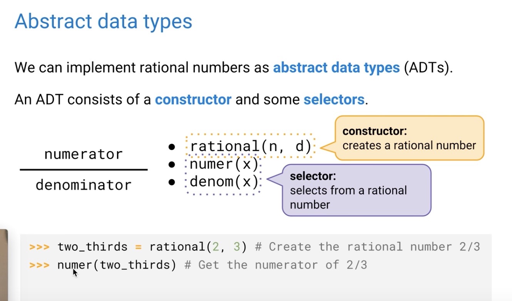
Task: Click the denom(x) bullet item
Action: pos(224,181)
